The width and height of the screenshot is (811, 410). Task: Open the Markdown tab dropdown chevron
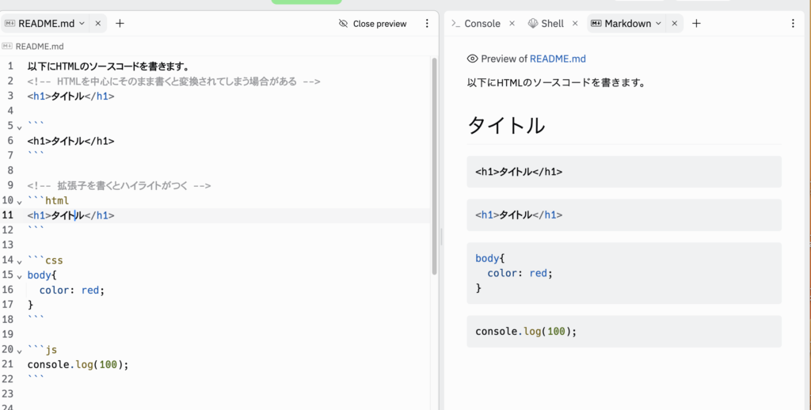pos(658,23)
